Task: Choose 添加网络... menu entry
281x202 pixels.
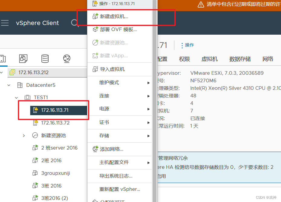Action: point(120,149)
